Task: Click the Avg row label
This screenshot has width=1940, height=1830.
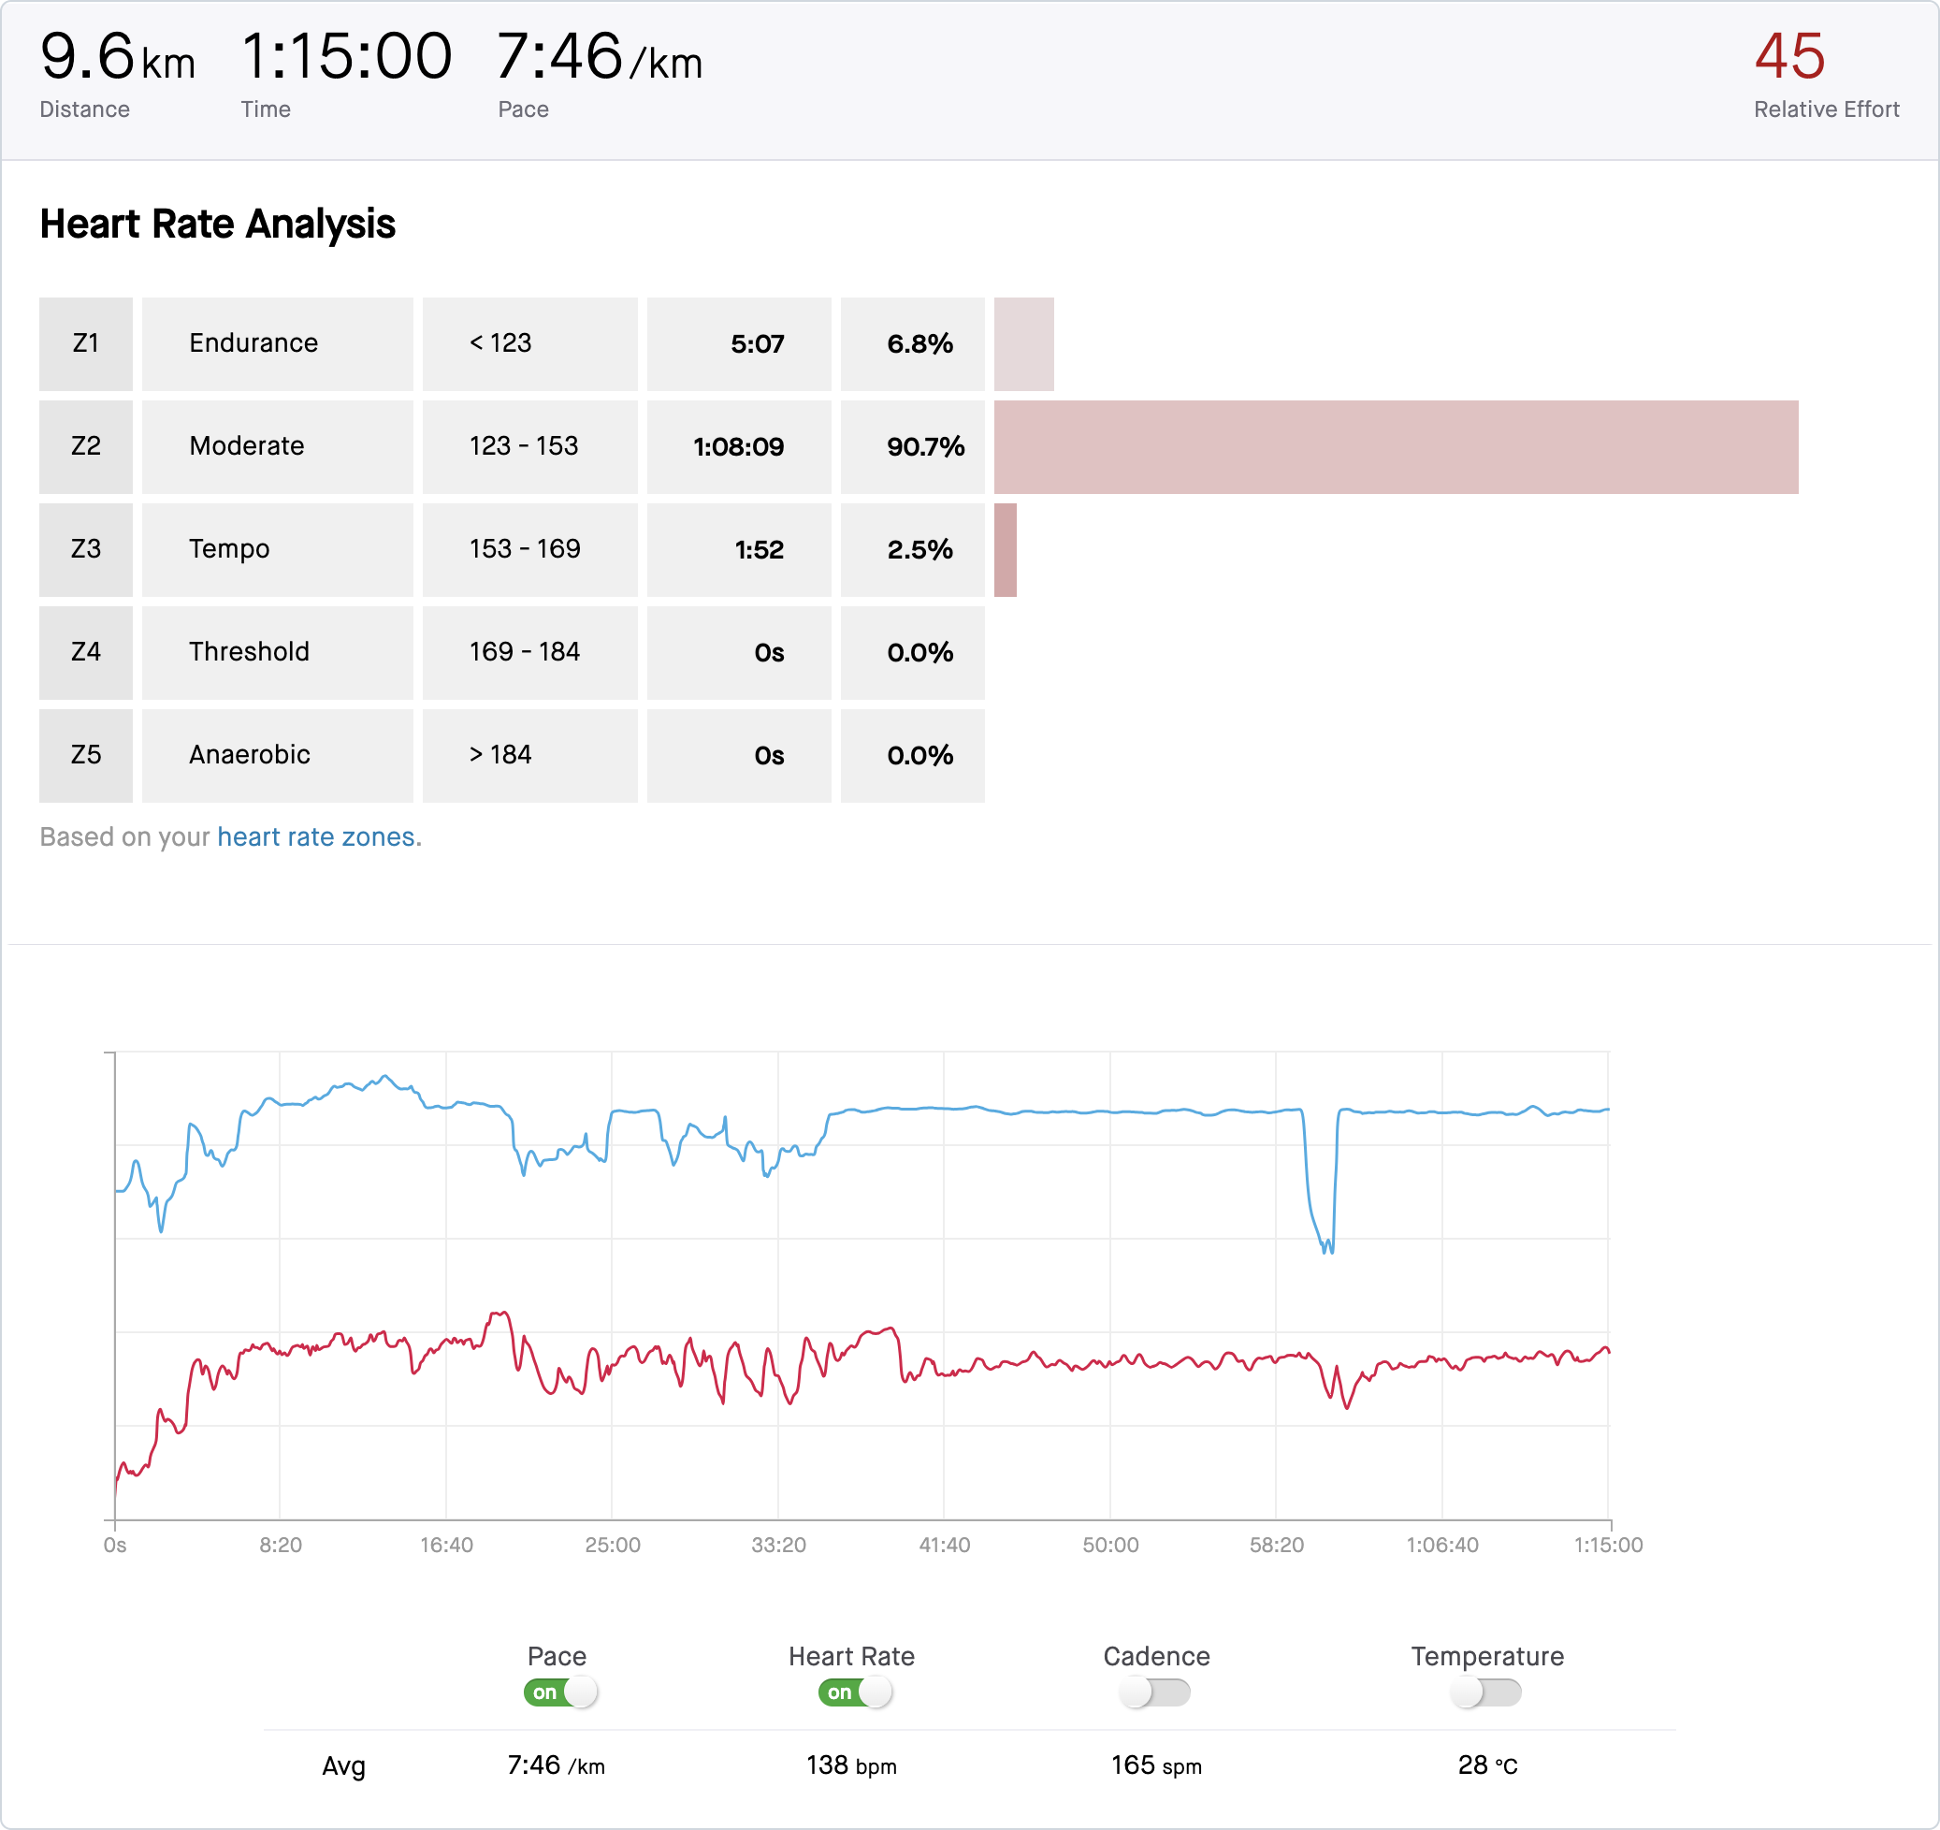Action: (x=343, y=1765)
